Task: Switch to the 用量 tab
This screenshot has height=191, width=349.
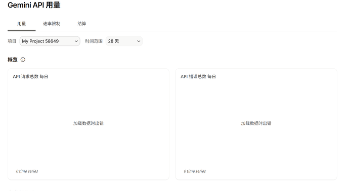Action: pos(22,24)
